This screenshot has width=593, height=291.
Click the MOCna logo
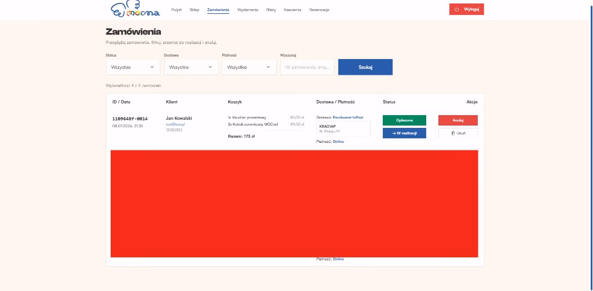[136, 9]
